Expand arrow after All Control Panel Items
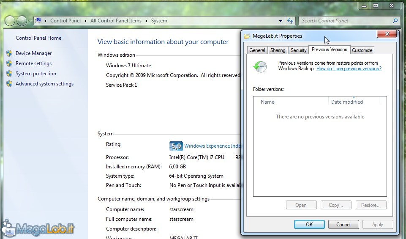This screenshot has height=239, width=406. (146, 21)
